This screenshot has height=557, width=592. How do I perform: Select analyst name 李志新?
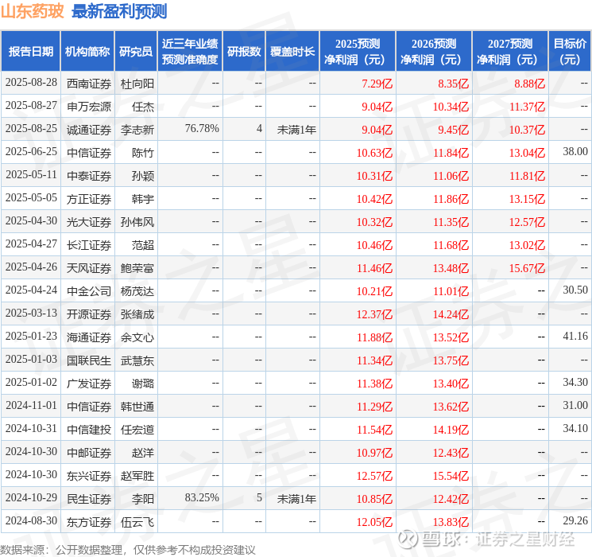pos(137,130)
